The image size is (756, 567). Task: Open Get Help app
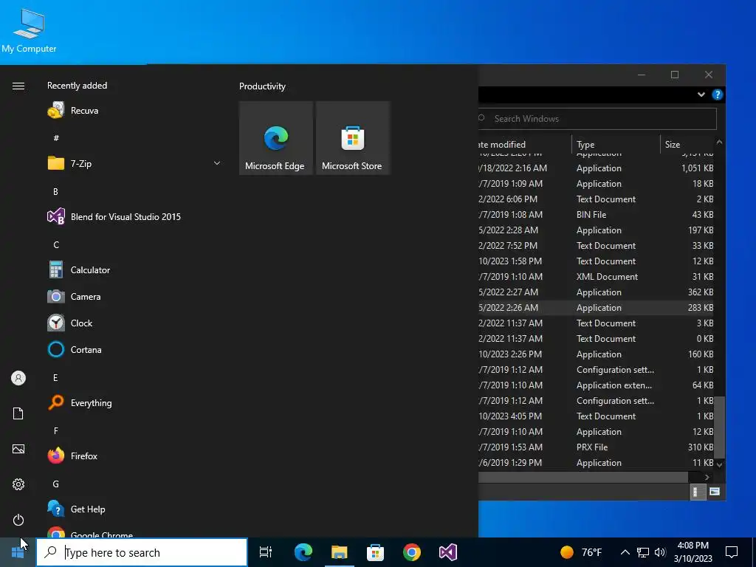134,509
